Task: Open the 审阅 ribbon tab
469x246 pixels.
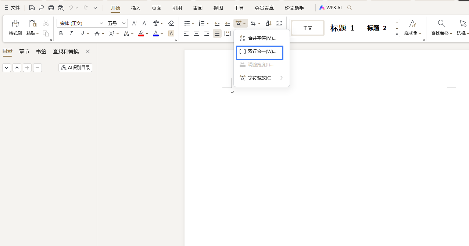Action: tap(198, 8)
